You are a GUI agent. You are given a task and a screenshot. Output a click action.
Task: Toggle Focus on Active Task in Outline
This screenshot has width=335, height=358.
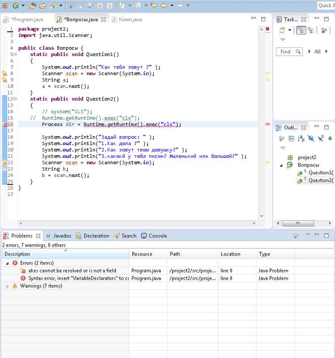coord(282,139)
